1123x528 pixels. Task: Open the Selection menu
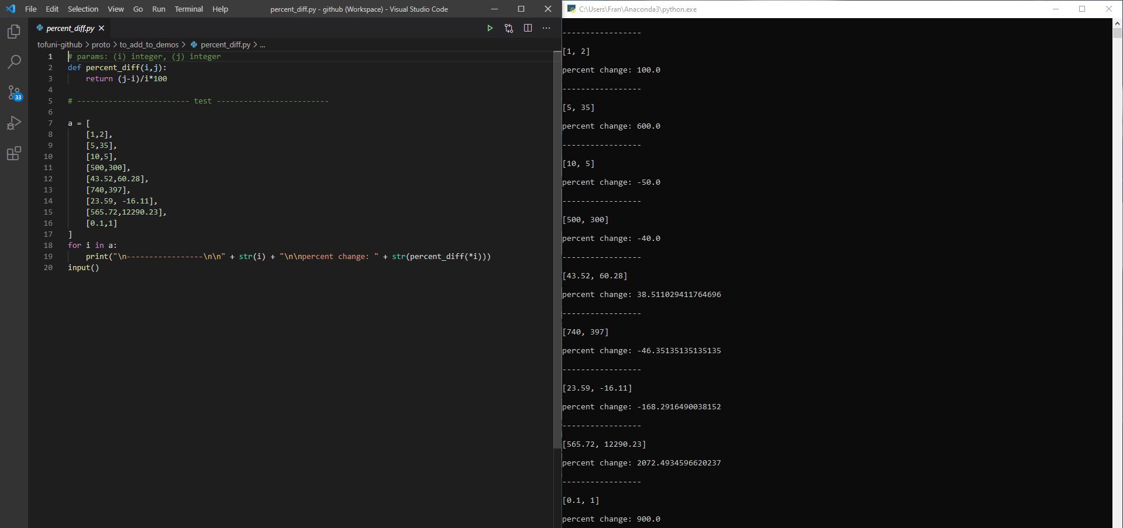click(x=83, y=9)
